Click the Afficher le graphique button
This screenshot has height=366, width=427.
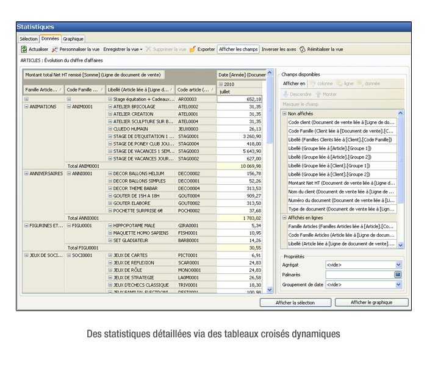(x=371, y=303)
